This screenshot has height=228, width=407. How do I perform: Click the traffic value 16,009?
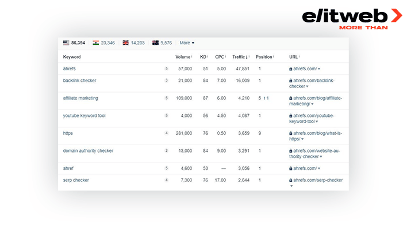pyautogui.click(x=243, y=81)
